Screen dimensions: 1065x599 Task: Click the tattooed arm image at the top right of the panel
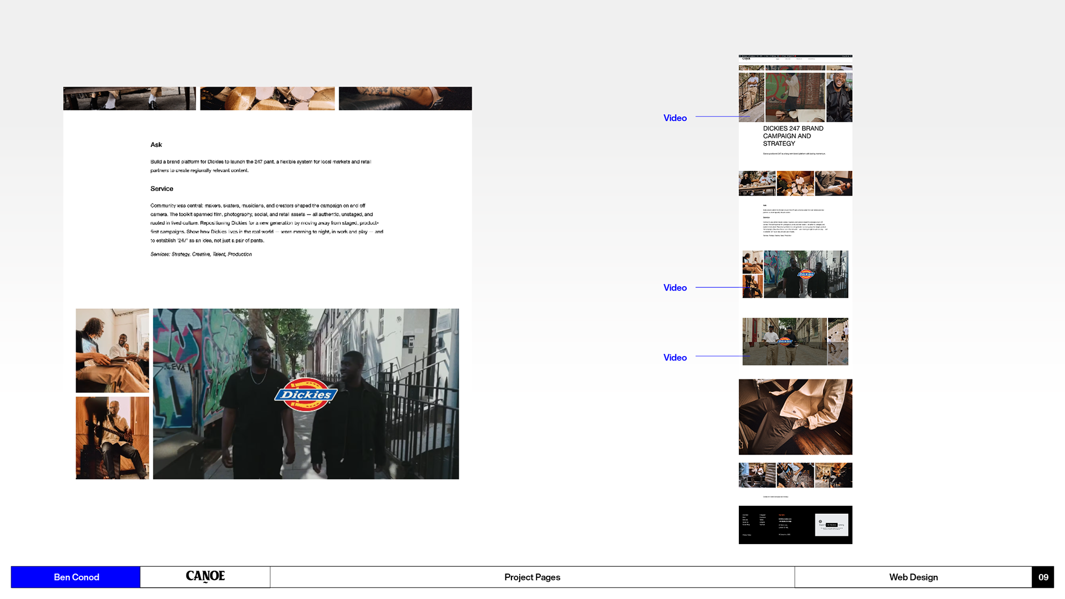(x=405, y=98)
